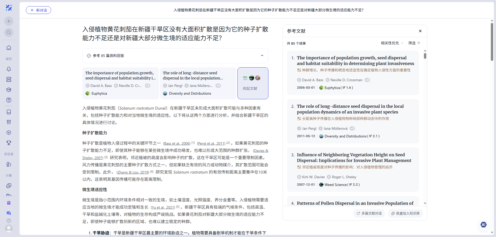Open the Bass et al., 2006 citation link
496x237 pixels.
click(177, 143)
